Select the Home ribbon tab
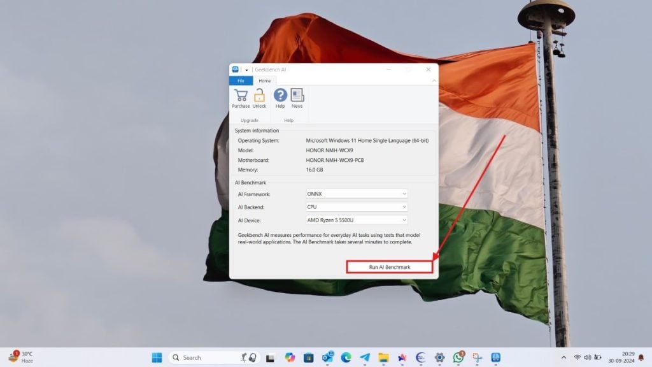The width and height of the screenshot is (652, 367). (264, 81)
